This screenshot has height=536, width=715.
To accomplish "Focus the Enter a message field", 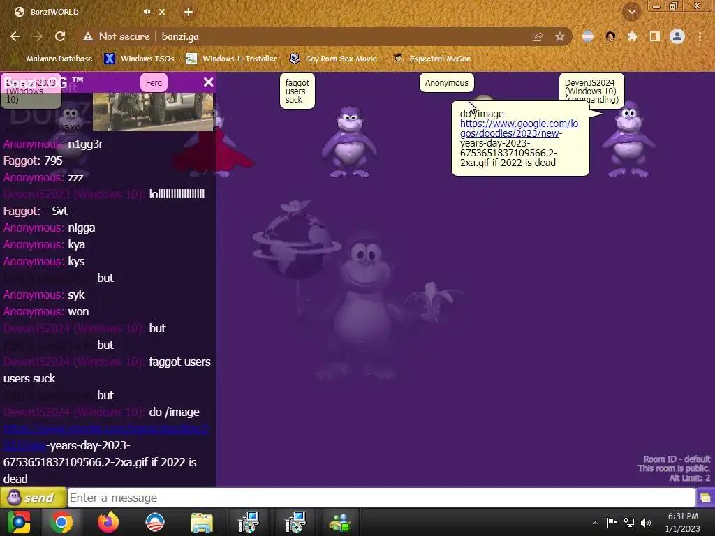I will coord(381,498).
